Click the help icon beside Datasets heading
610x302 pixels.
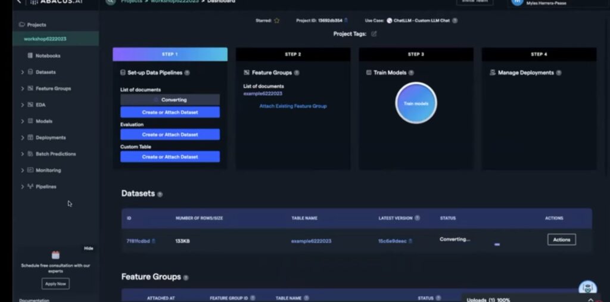coord(160,194)
